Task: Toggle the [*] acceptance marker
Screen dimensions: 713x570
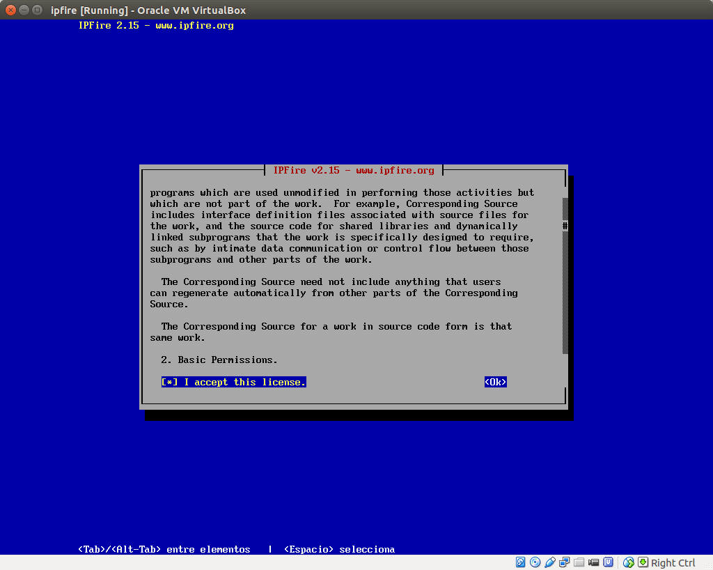Action: coord(168,381)
